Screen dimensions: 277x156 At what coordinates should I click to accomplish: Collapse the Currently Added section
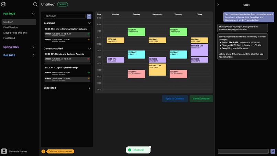click(89, 48)
